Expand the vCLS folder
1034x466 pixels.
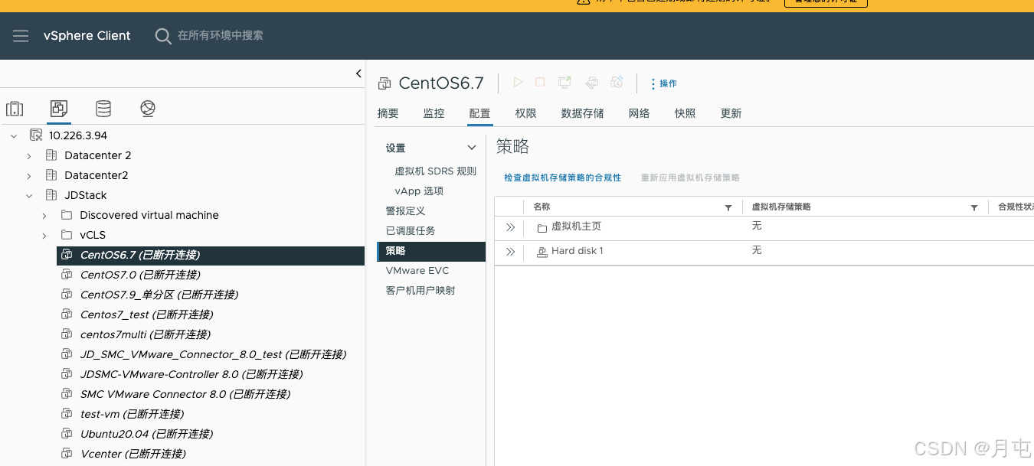(44, 235)
